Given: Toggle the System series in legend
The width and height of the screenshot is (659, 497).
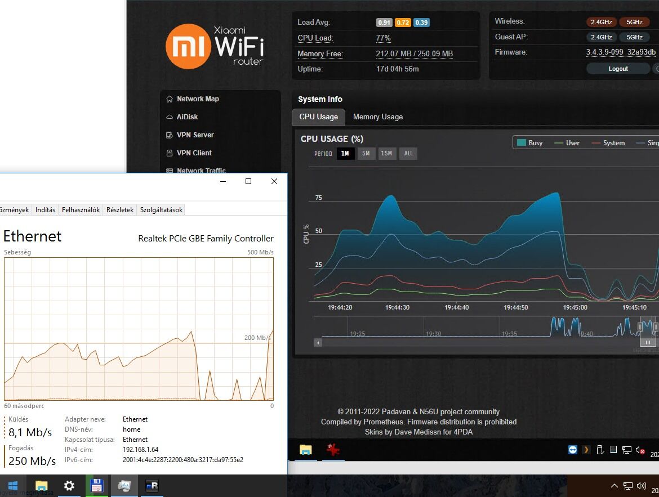Looking at the screenshot, I should click(x=608, y=143).
